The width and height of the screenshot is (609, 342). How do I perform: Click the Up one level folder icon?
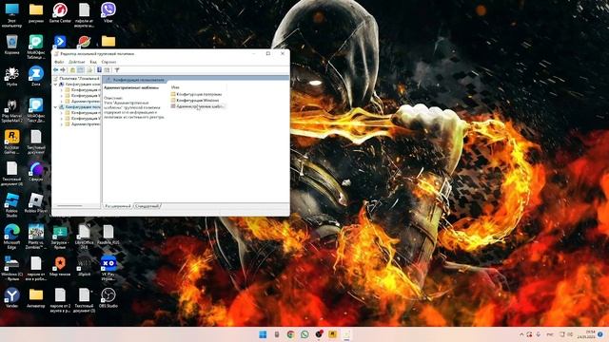72,70
